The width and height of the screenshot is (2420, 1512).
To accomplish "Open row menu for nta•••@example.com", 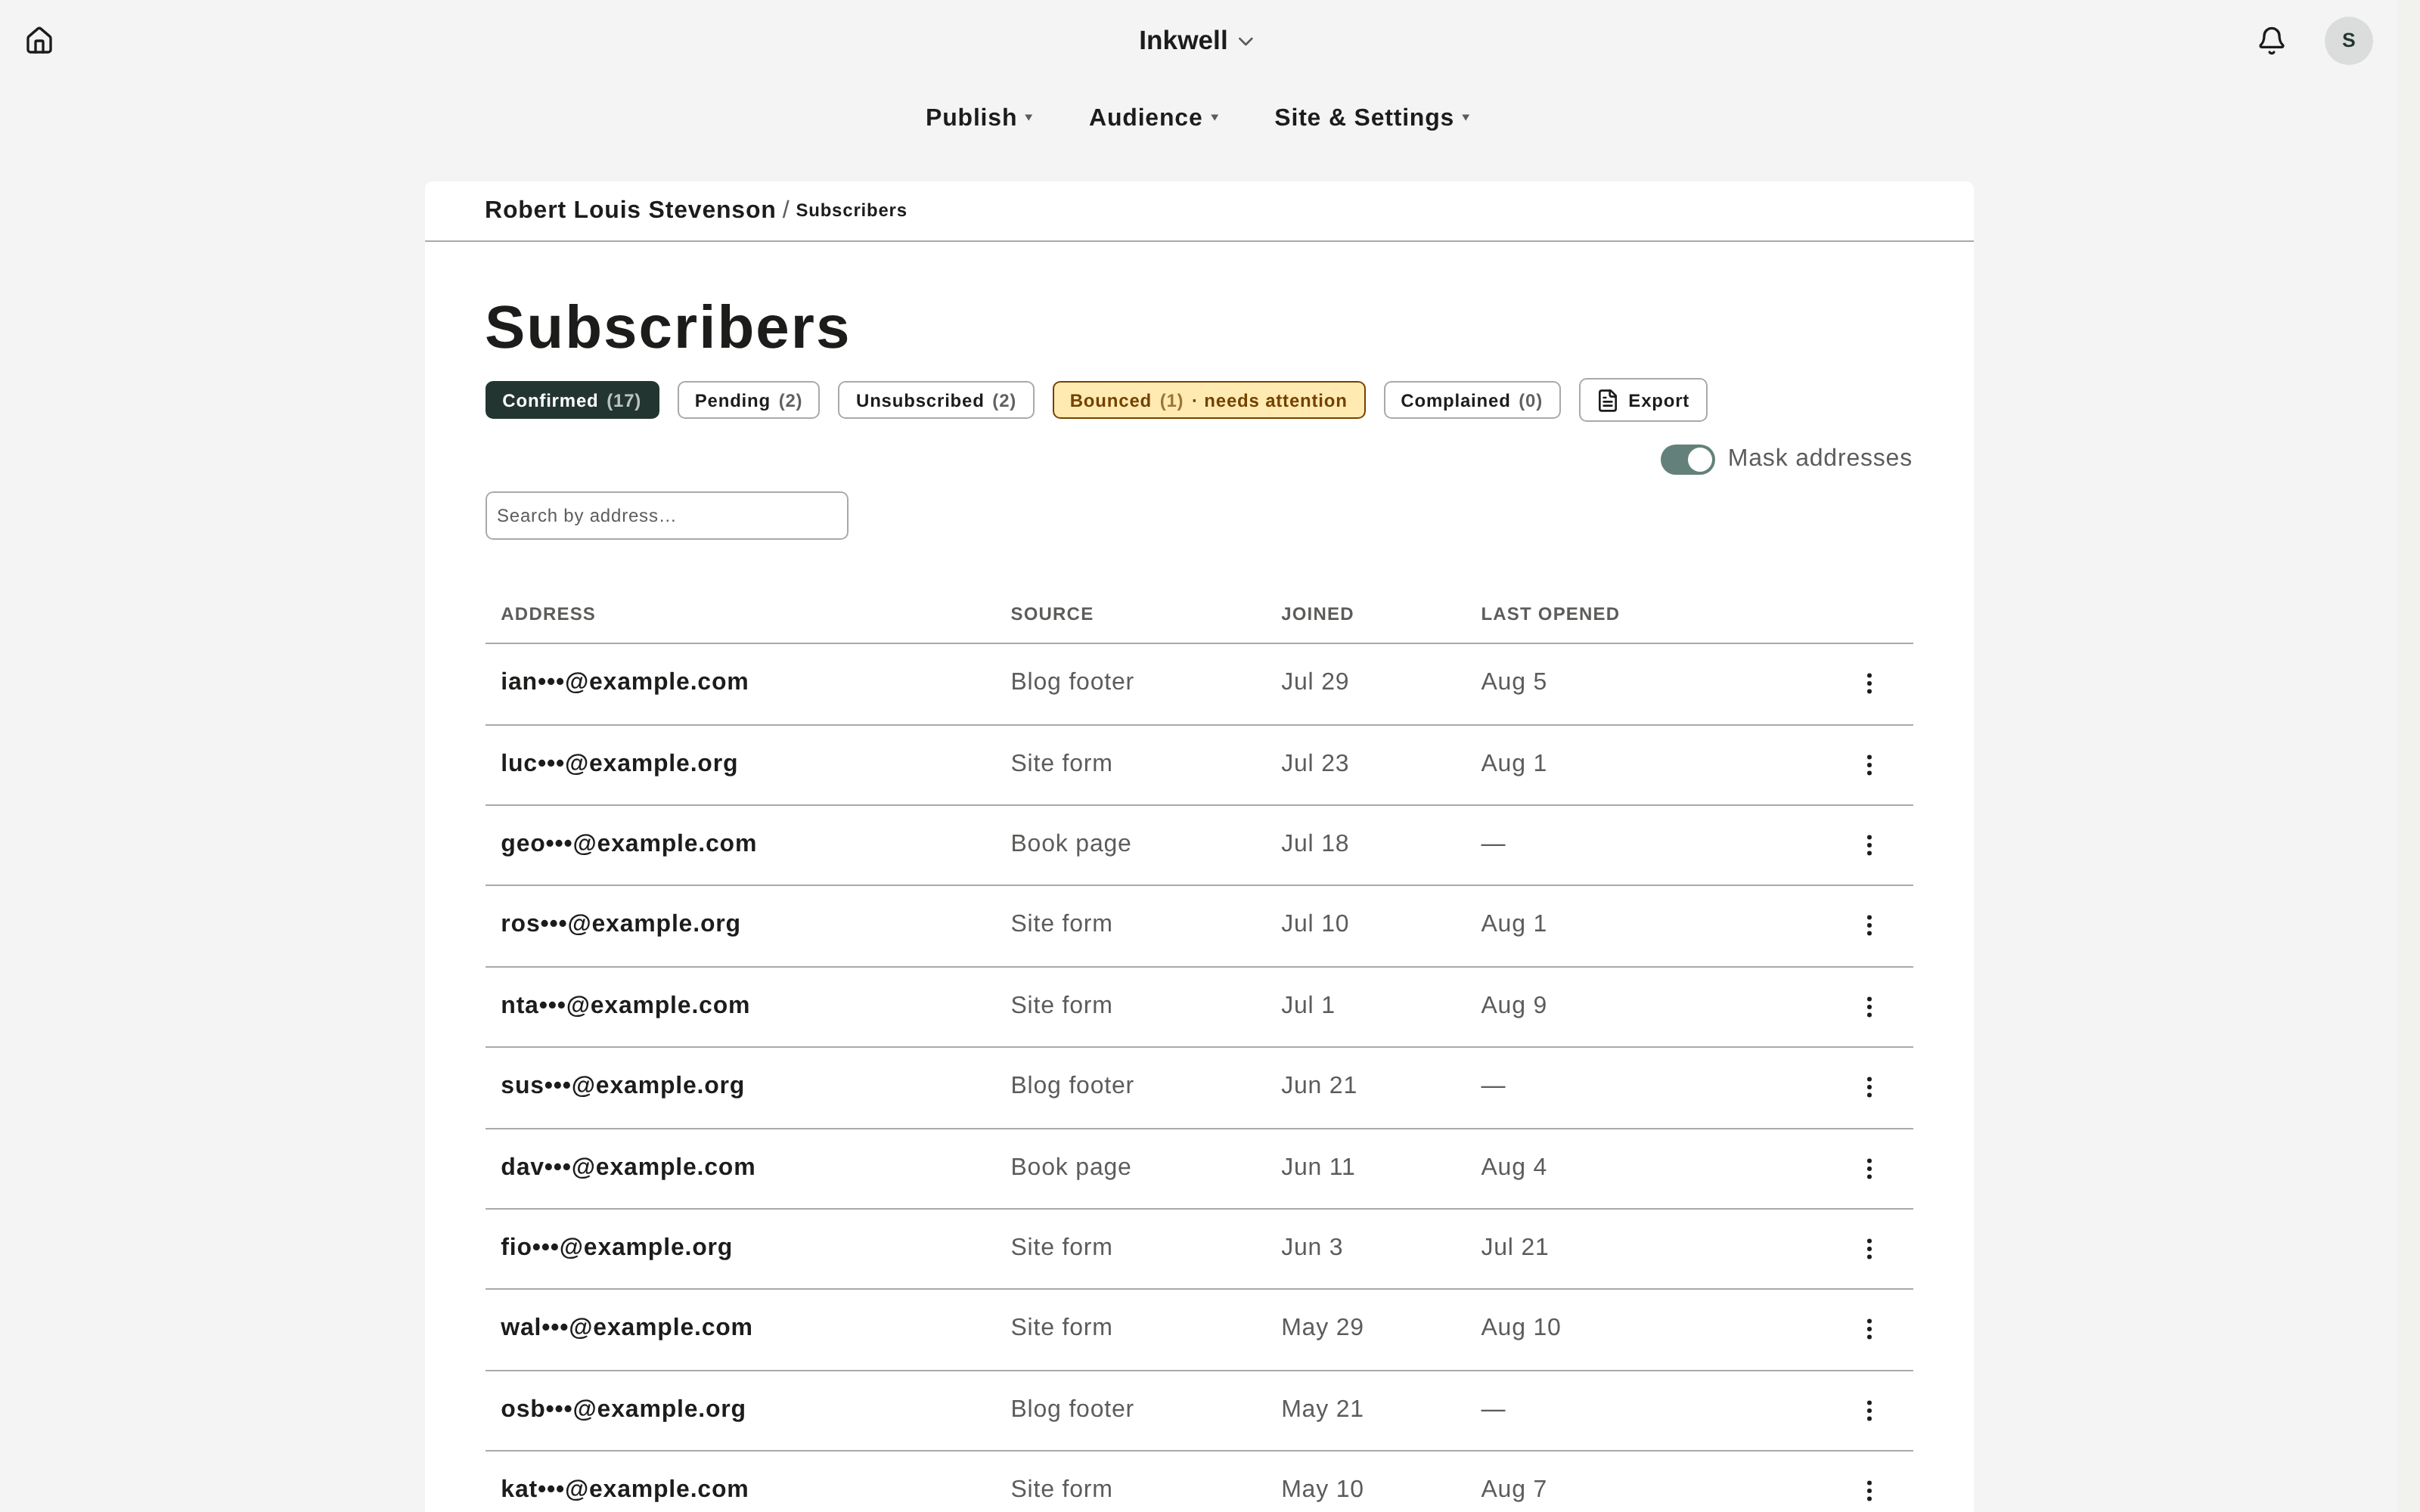I will 1868,1007.
